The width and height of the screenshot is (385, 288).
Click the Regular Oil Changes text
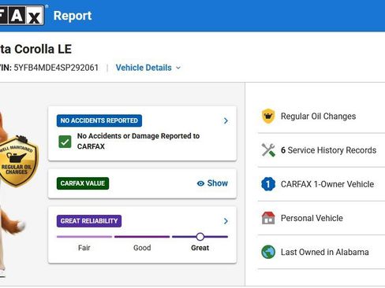click(x=318, y=116)
